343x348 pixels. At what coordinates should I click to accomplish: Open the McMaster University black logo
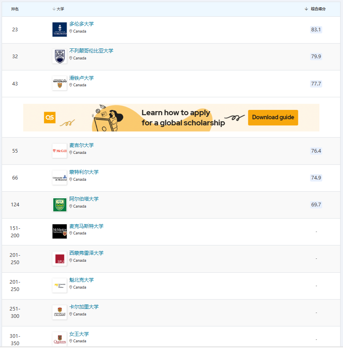click(59, 232)
